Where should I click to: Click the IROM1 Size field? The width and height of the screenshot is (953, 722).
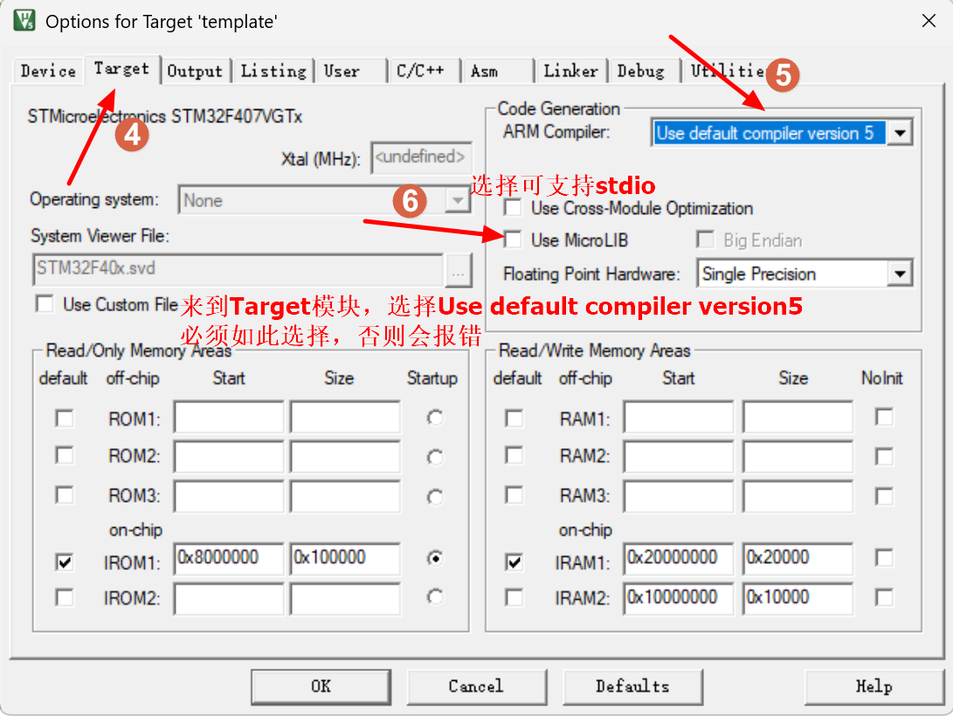tap(345, 559)
